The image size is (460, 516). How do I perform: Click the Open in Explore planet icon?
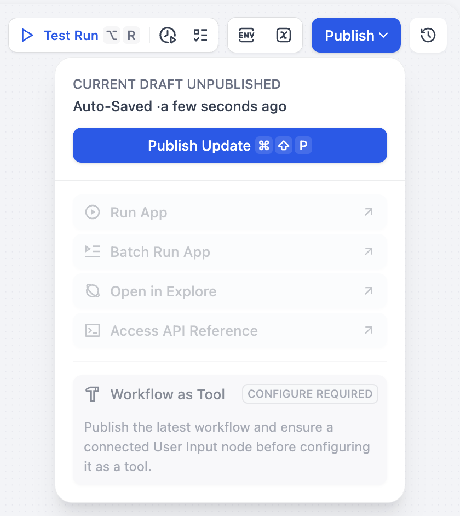pyautogui.click(x=93, y=291)
